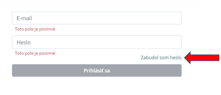Click the right end of the E-mail field

[178, 18]
